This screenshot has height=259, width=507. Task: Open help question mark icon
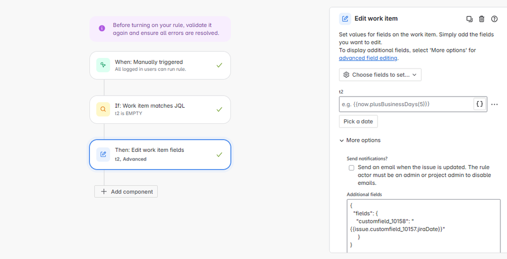click(494, 19)
